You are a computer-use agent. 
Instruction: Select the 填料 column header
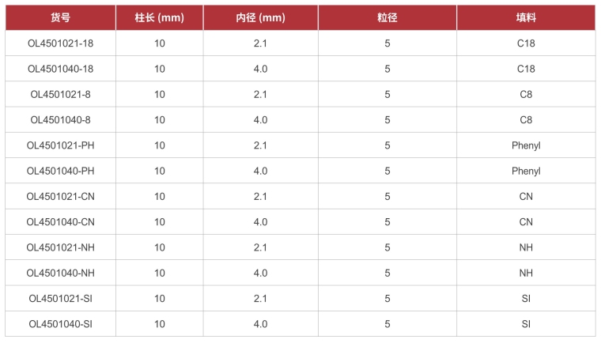tap(526, 18)
